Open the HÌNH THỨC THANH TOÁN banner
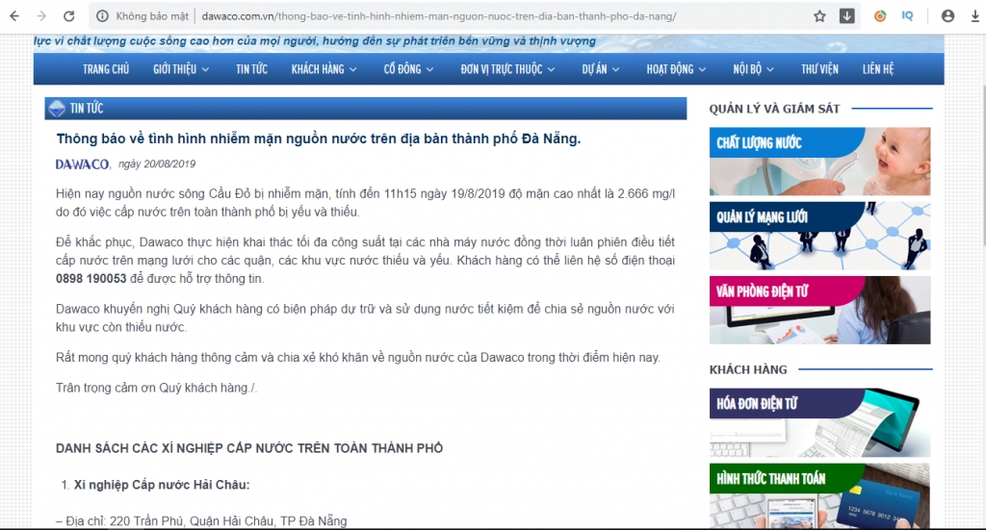 820,496
